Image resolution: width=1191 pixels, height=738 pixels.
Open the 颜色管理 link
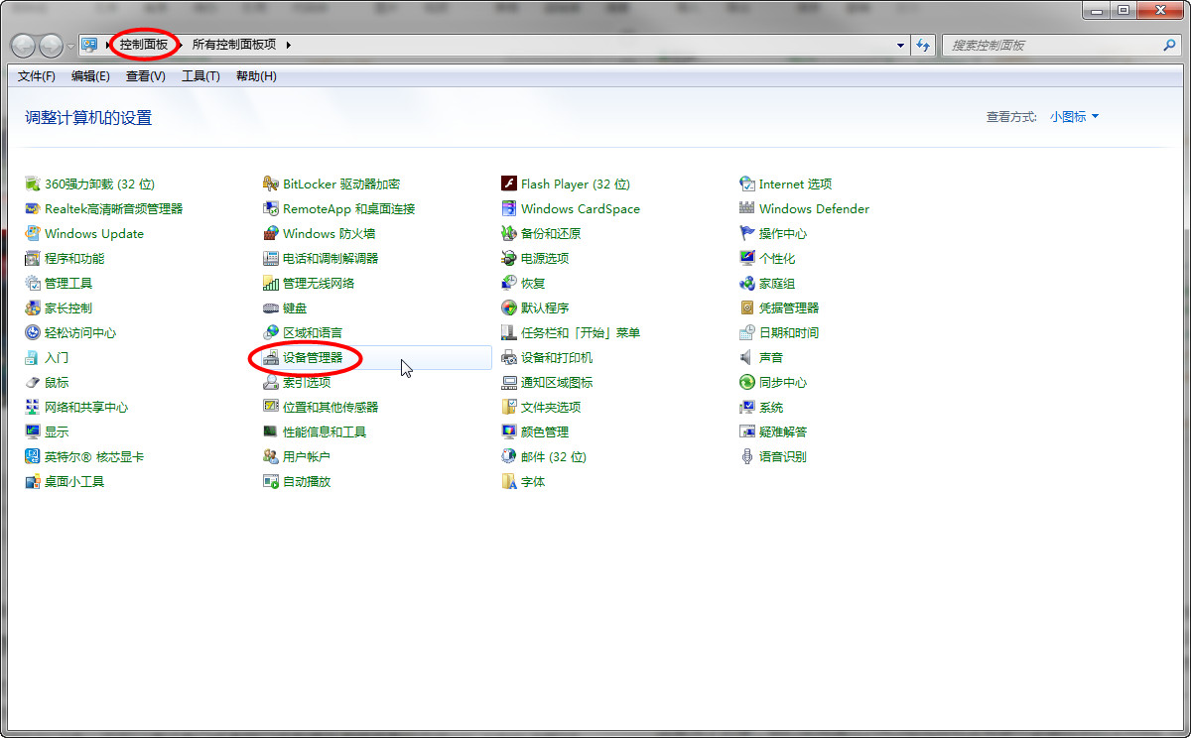(545, 431)
